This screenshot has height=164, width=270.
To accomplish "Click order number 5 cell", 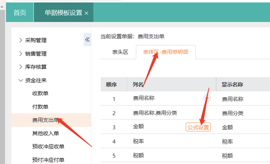I will tap(114, 156).
